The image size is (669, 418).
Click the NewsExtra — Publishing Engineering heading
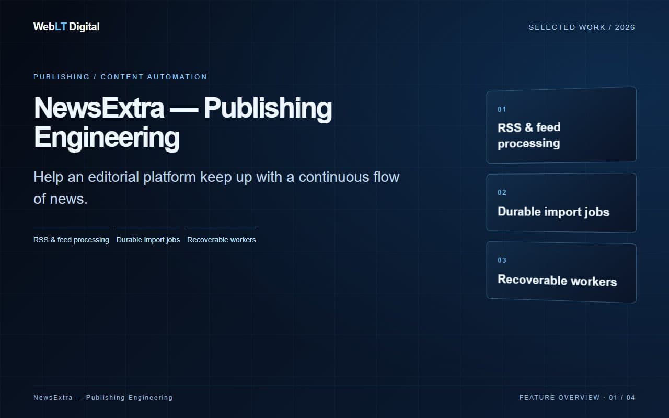183,123
